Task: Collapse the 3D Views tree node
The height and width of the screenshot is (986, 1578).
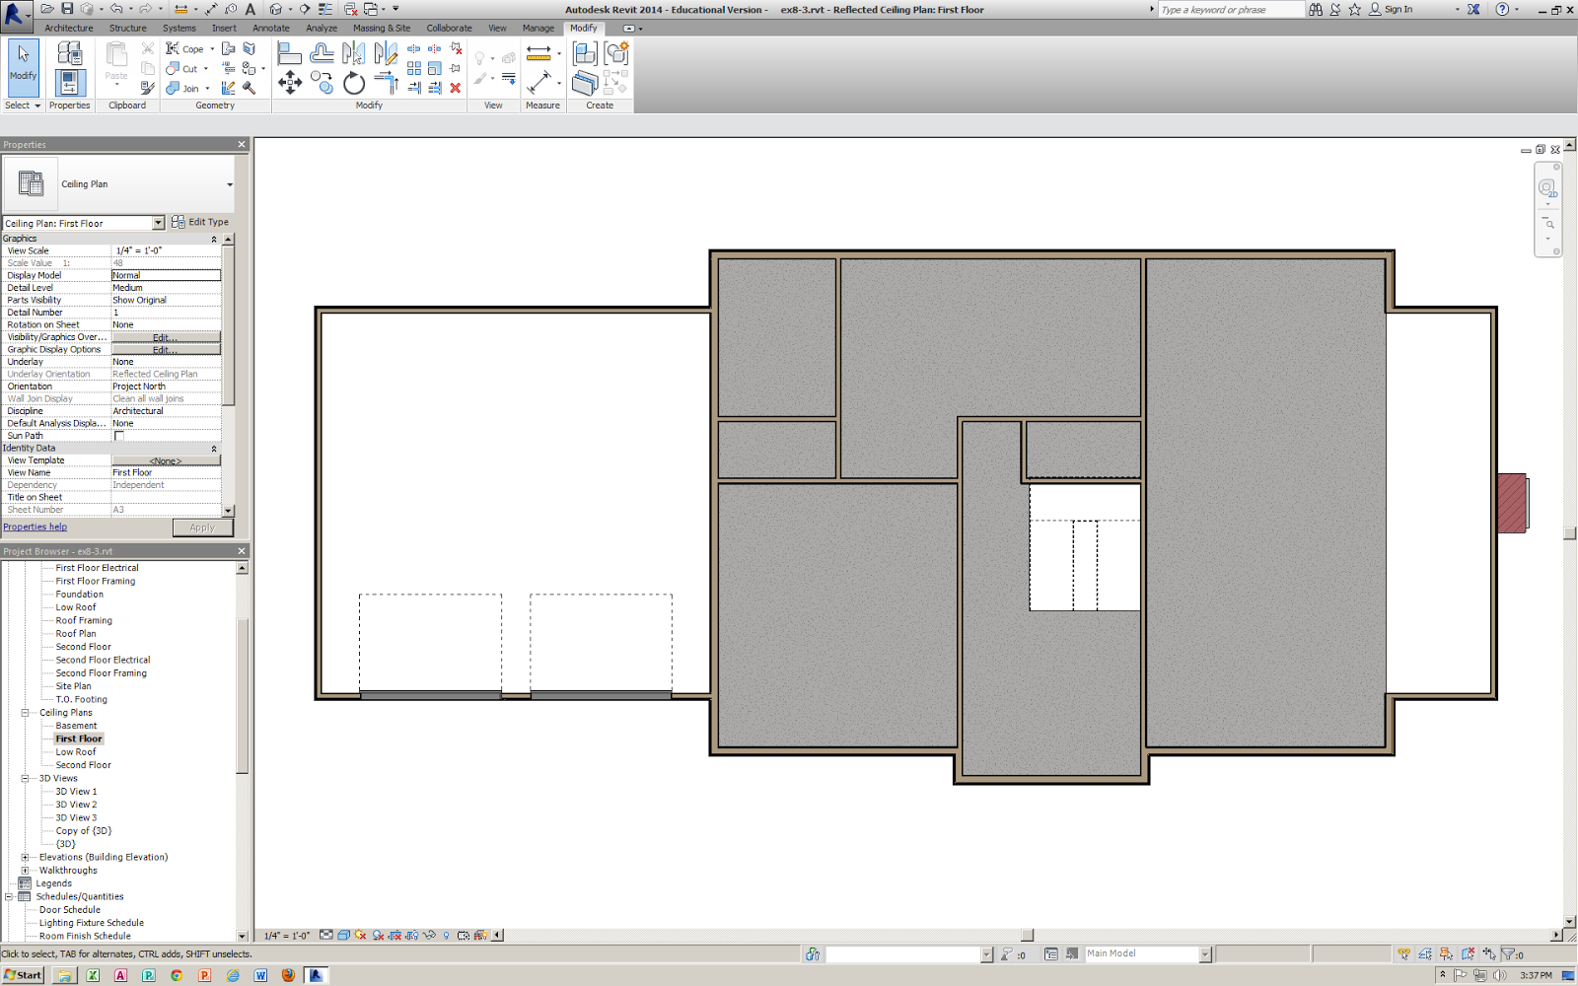Action: tap(25, 778)
